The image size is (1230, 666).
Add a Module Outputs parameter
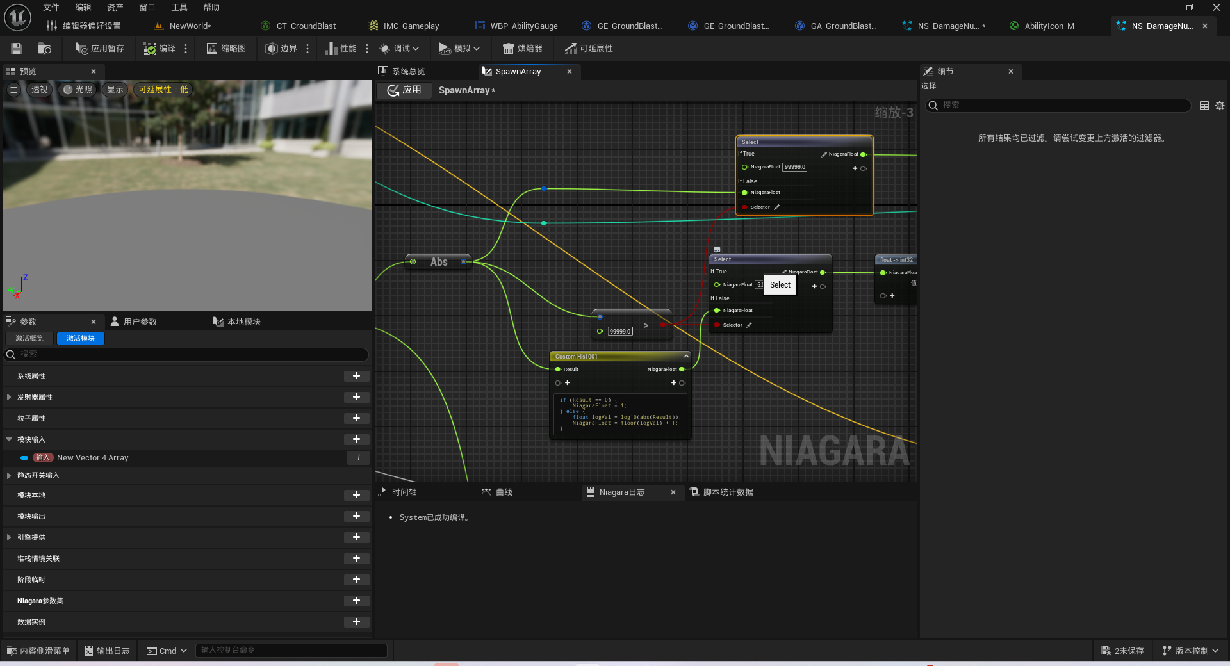coord(356,516)
